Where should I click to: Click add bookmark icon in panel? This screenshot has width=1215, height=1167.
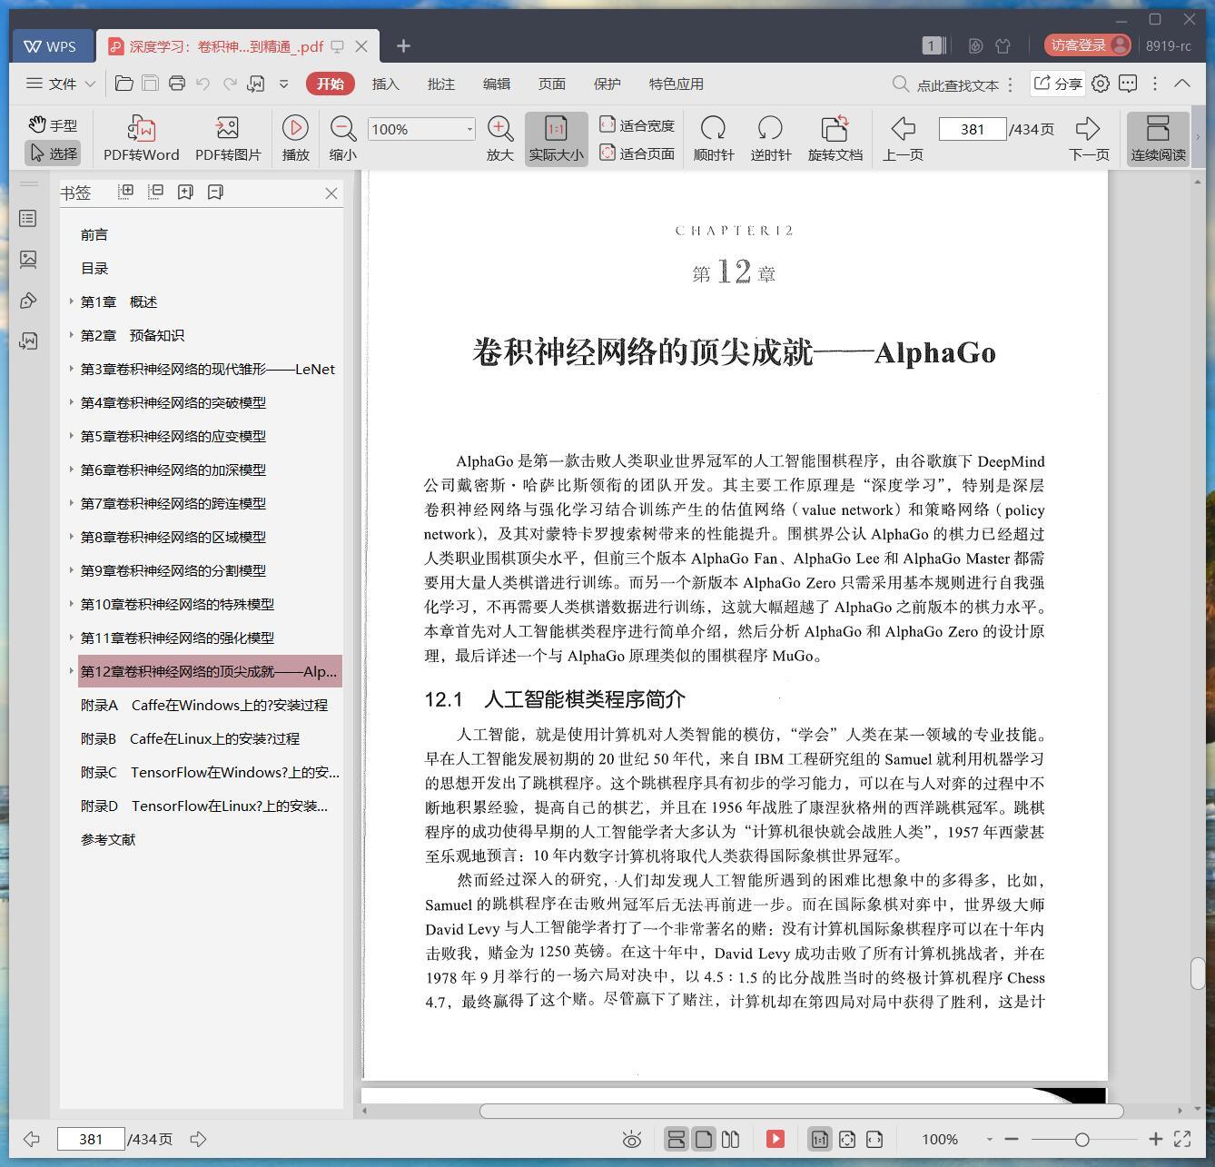pyautogui.click(x=185, y=192)
